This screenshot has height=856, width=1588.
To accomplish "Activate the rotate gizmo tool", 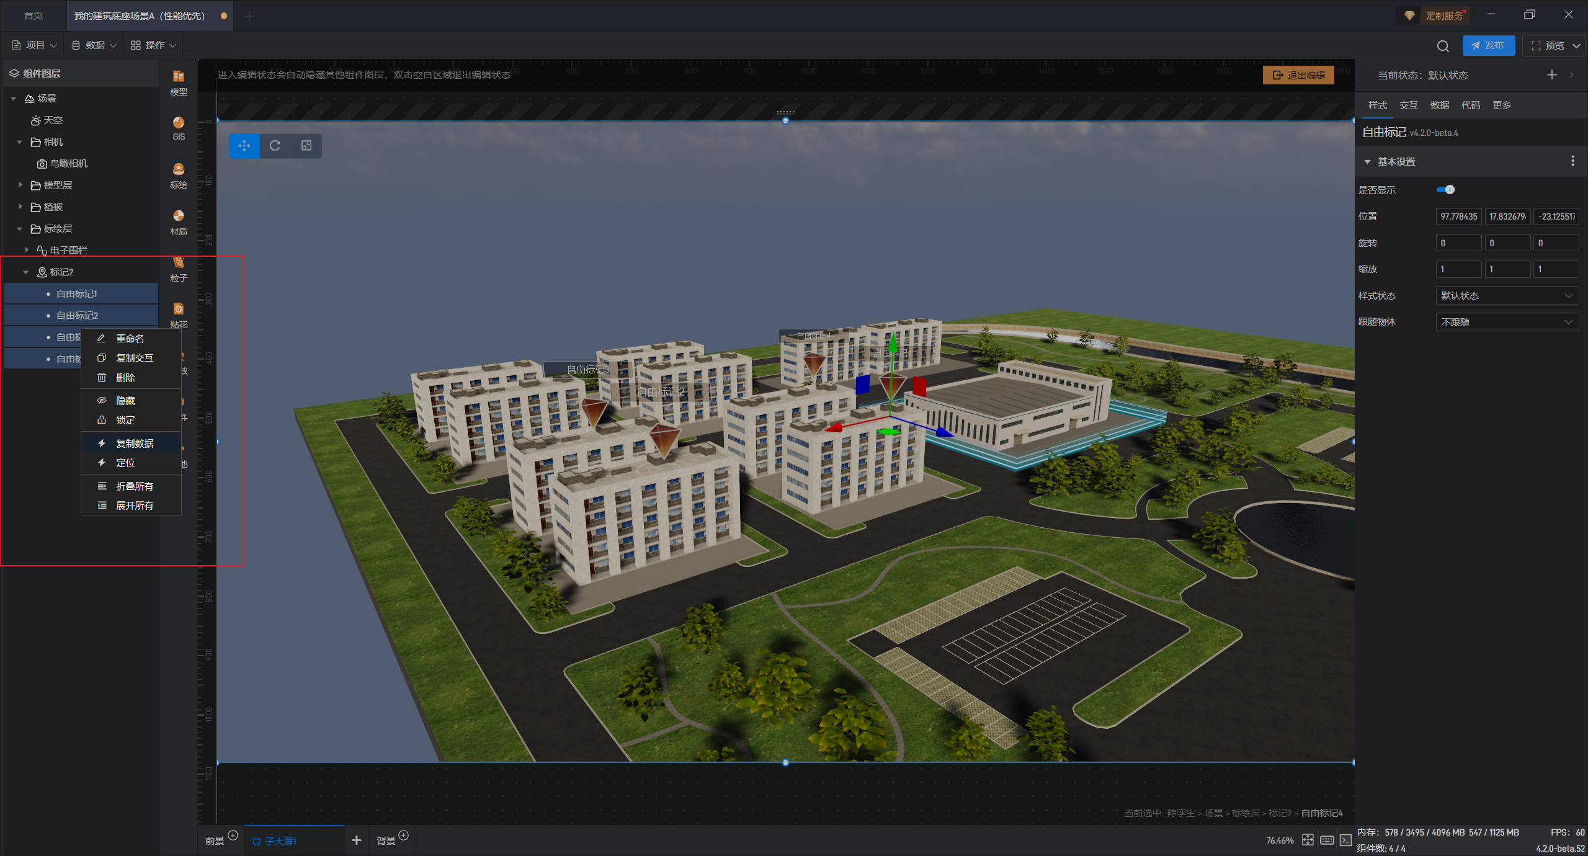I will [x=275, y=146].
